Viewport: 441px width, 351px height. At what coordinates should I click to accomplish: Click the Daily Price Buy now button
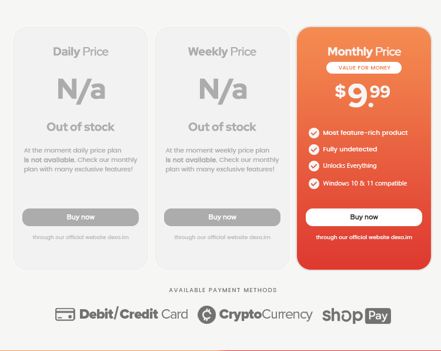[x=81, y=217]
